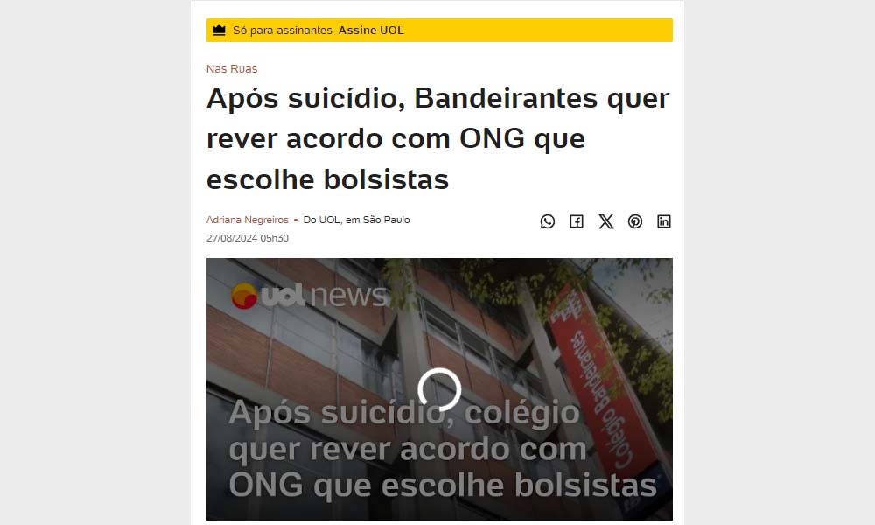Screen dimensions: 875x525
Task: Share the article via WhatsApp icon
Action: (x=548, y=221)
